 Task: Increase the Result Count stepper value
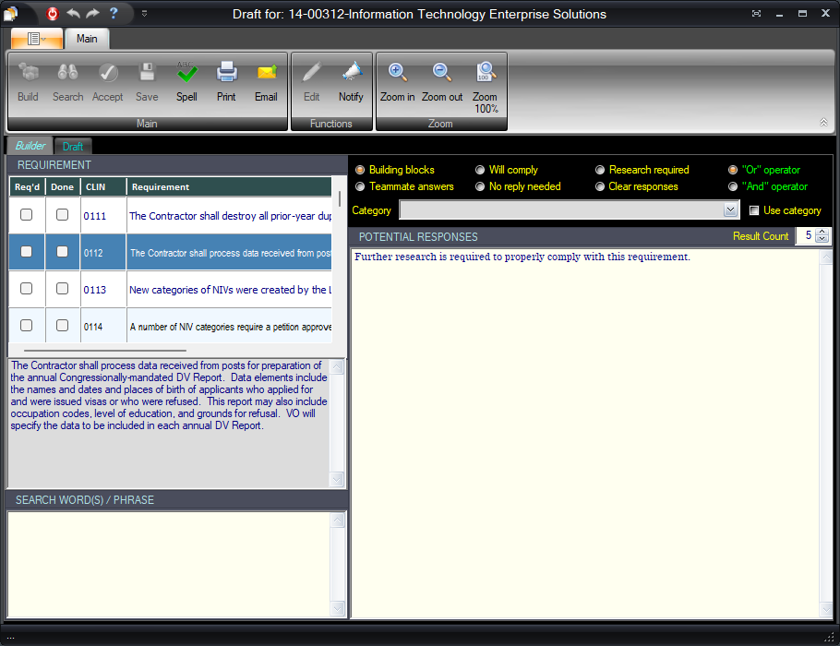(822, 232)
